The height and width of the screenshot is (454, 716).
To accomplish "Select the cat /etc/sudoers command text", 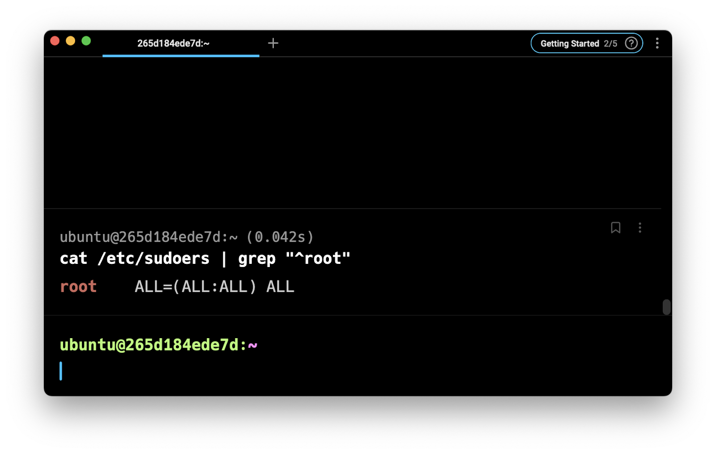I will pyautogui.click(x=134, y=259).
